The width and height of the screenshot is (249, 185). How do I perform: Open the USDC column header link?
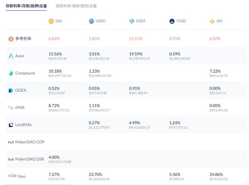(x=101, y=21)
